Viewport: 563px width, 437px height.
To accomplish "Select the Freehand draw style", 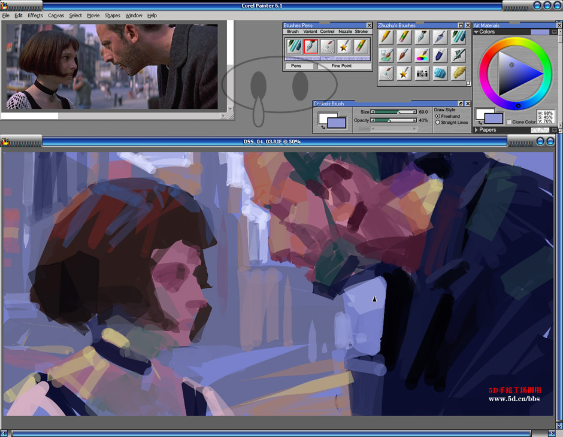I will (x=438, y=116).
